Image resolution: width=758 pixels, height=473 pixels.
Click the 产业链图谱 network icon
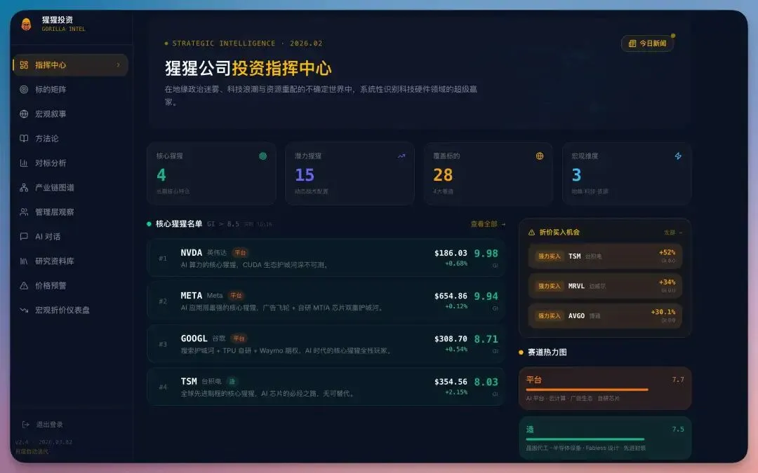click(x=24, y=187)
